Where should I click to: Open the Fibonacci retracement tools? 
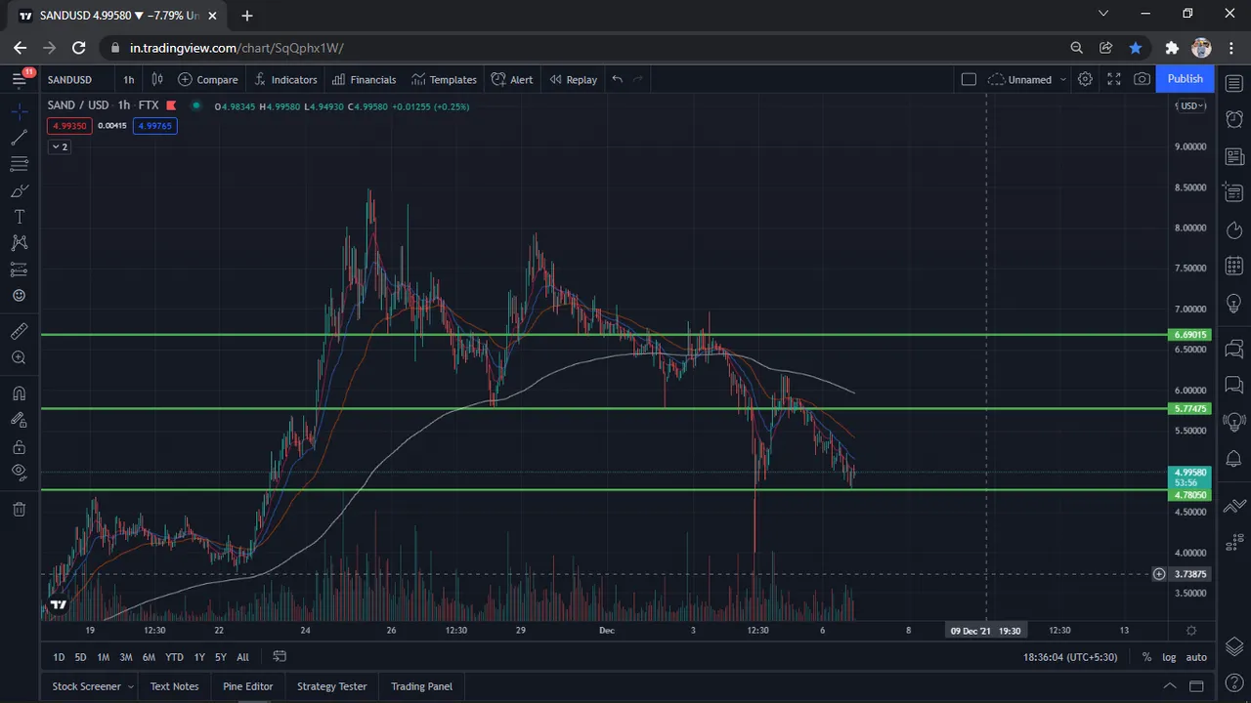(19, 164)
